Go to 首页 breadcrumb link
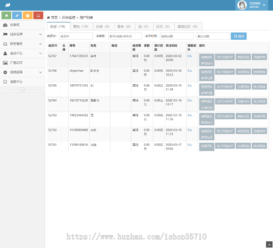The image size is (273, 248). tap(54, 18)
